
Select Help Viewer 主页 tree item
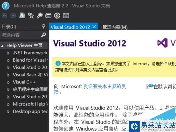coord(24,45)
